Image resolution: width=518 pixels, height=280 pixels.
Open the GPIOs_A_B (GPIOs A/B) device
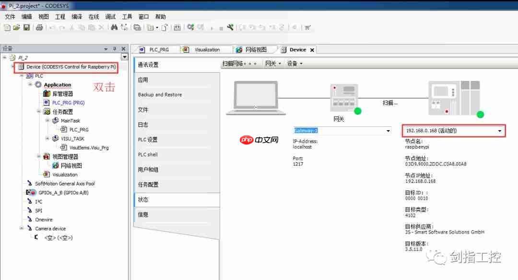(x=62, y=192)
